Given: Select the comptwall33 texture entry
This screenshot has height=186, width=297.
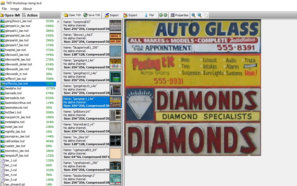Looking at the screenshot, I should point(92,25).
